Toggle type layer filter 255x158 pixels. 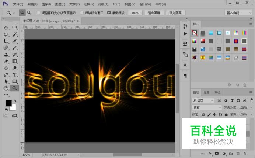click(x=232, y=100)
